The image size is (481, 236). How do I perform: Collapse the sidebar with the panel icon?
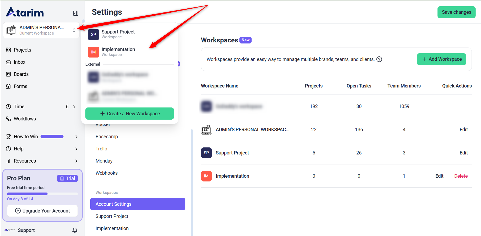[x=76, y=13]
